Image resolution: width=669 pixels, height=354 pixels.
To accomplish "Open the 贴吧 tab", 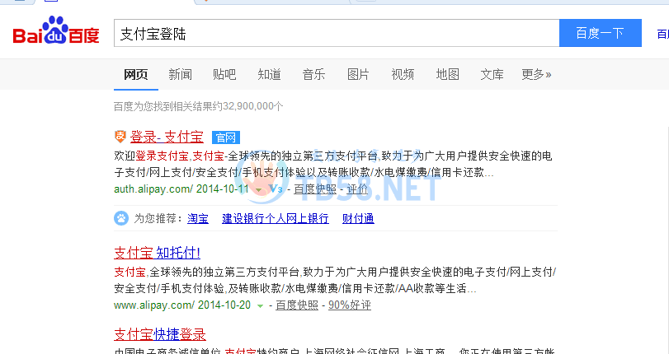I will coord(224,75).
